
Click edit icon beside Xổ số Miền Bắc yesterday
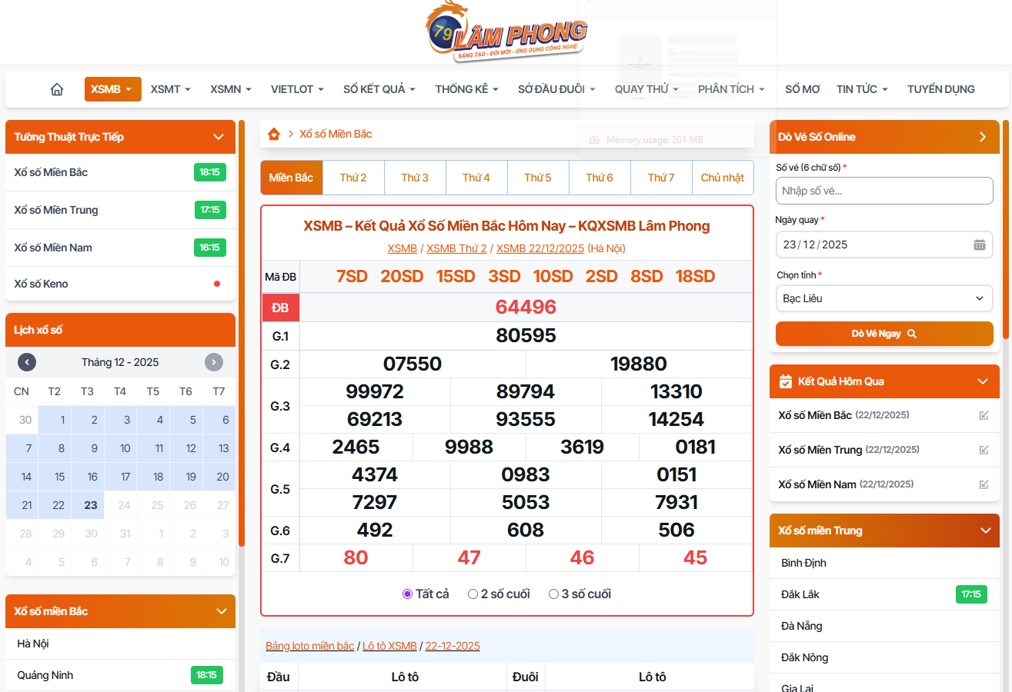[x=984, y=415]
